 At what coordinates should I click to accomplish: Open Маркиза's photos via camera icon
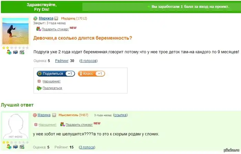click(x=15, y=52)
